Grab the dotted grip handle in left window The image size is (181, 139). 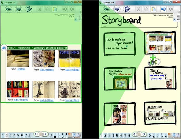[80, 17]
